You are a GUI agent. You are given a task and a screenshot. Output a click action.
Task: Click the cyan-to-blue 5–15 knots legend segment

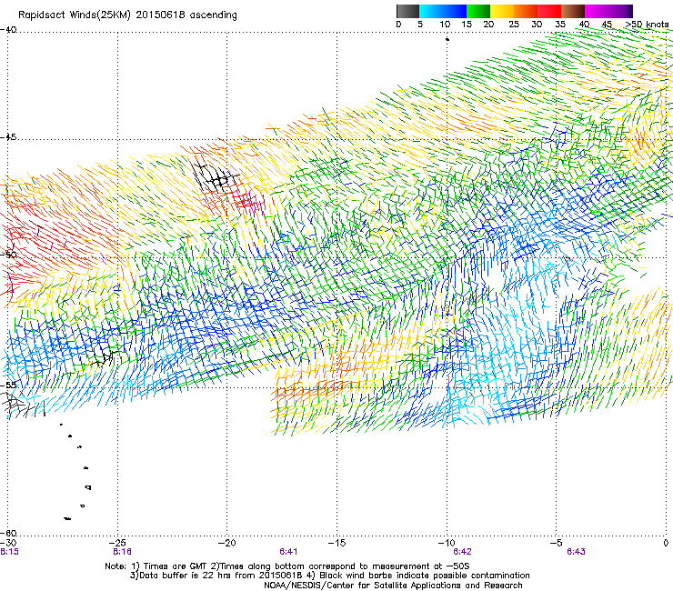tap(443, 11)
